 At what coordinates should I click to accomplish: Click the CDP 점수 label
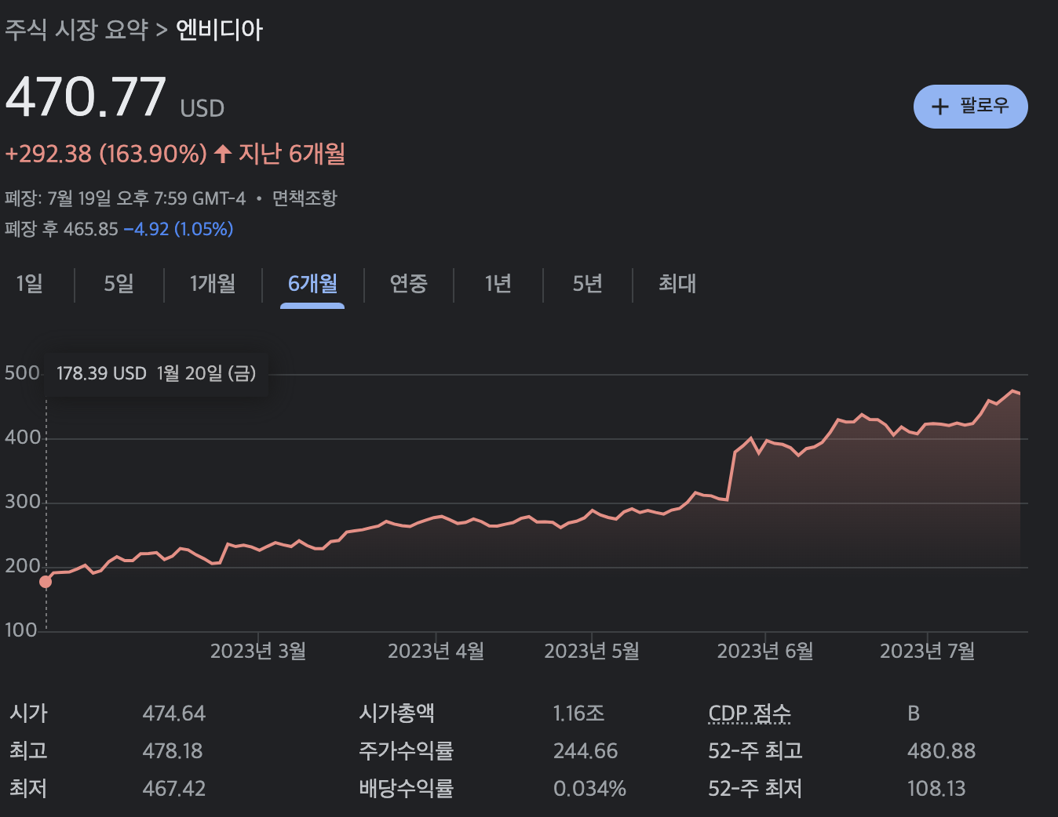(x=750, y=714)
